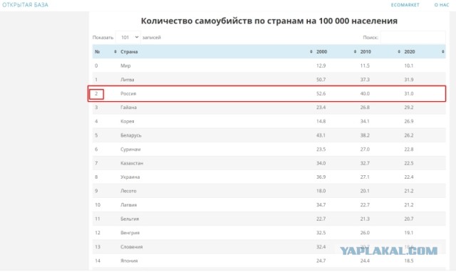Select the Бельгия country cell

(x=130, y=219)
